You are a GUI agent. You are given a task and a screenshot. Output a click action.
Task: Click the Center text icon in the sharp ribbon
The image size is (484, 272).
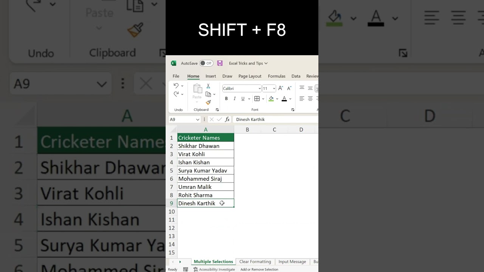pos(310,99)
